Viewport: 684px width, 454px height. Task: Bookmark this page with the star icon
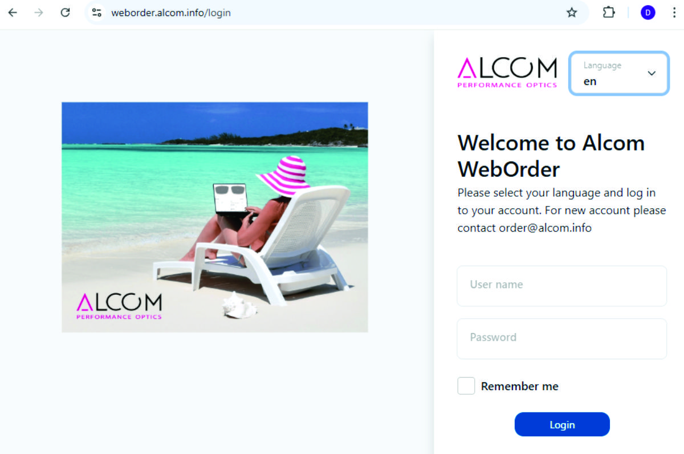coord(572,13)
